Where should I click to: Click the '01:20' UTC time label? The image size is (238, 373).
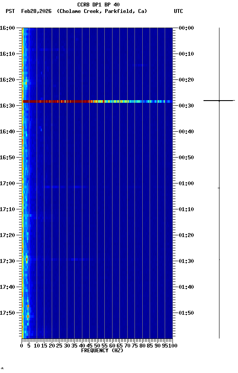pos(186,235)
